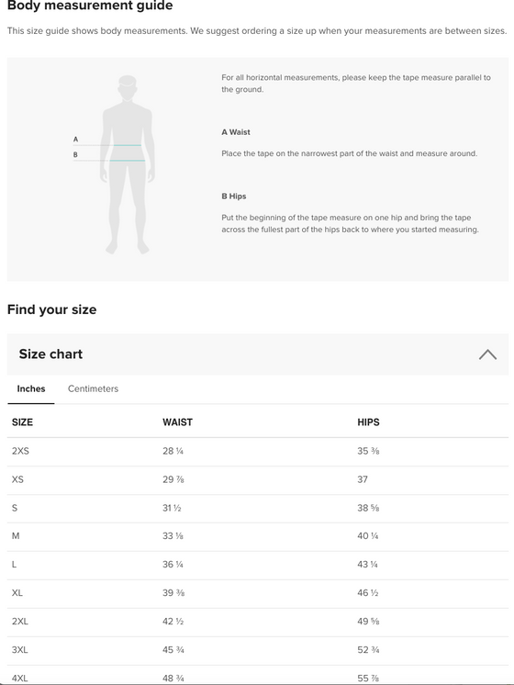Click the L size waist value 36 ¼
Viewport: 514px width, 685px height.
[173, 565]
